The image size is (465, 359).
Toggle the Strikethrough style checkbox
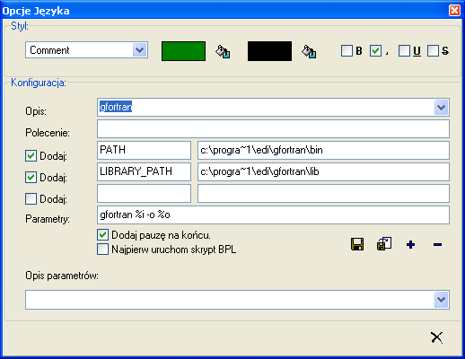coord(433,51)
